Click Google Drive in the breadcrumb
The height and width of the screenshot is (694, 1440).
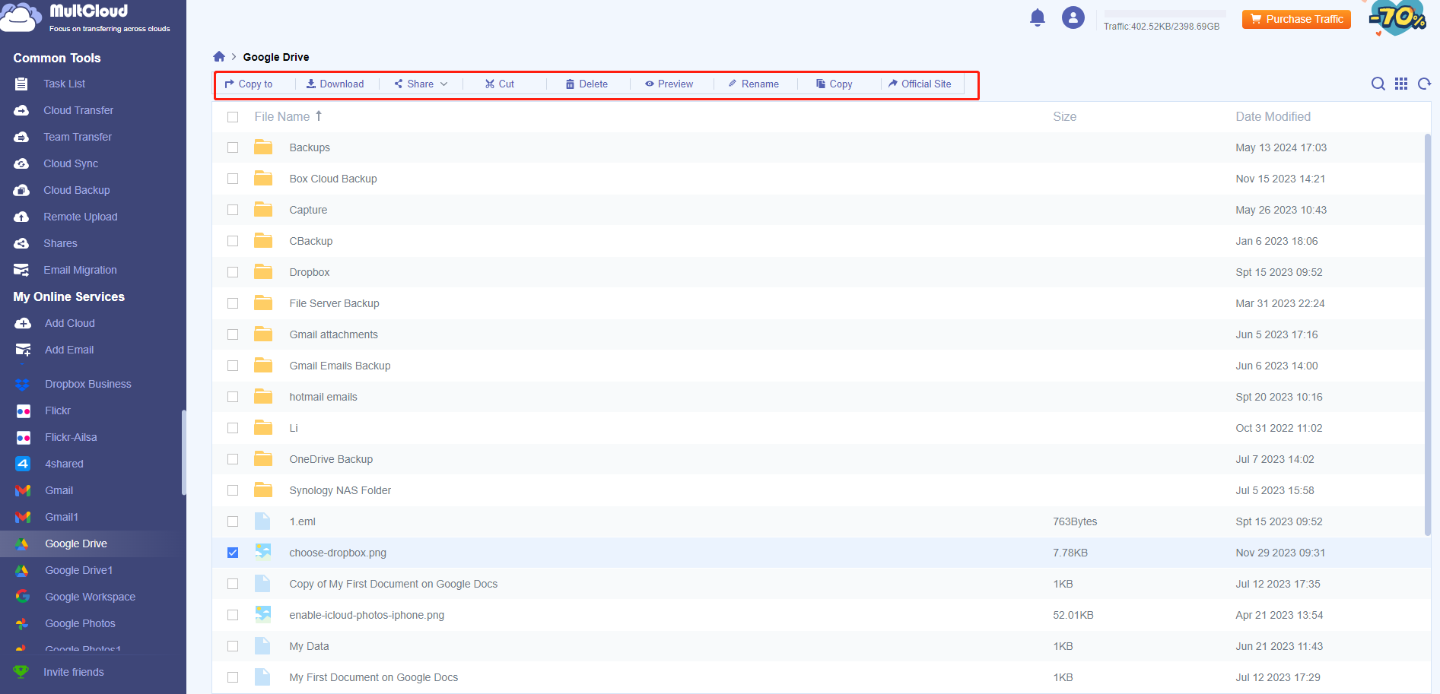pos(276,57)
